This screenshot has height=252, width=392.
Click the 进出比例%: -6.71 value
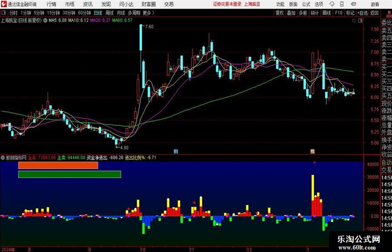coord(141,158)
